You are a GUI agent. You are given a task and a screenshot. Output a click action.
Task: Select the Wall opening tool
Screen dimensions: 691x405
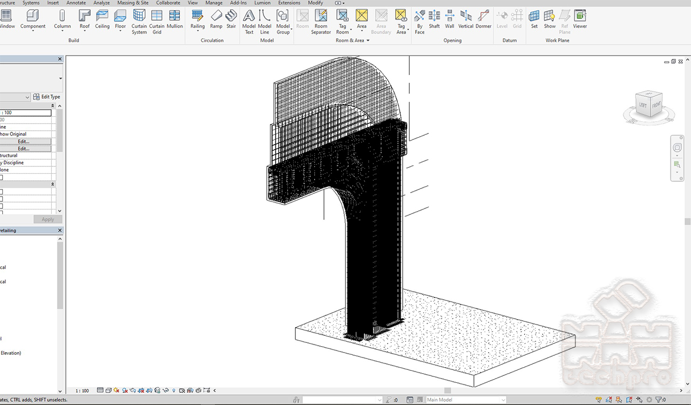point(449,19)
